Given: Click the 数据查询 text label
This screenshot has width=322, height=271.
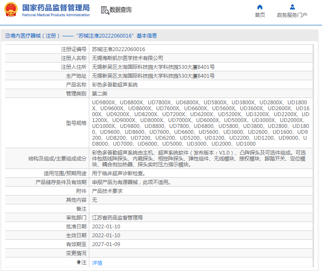Looking at the screenshot, I should point(121,10).
